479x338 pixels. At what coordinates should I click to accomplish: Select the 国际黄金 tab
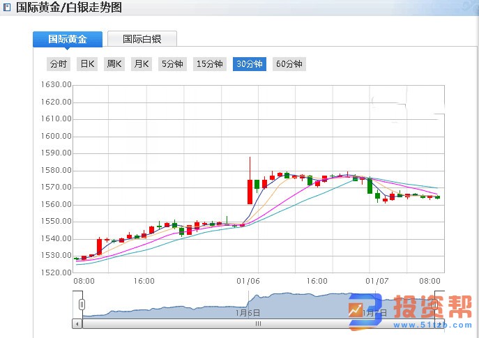68,39
